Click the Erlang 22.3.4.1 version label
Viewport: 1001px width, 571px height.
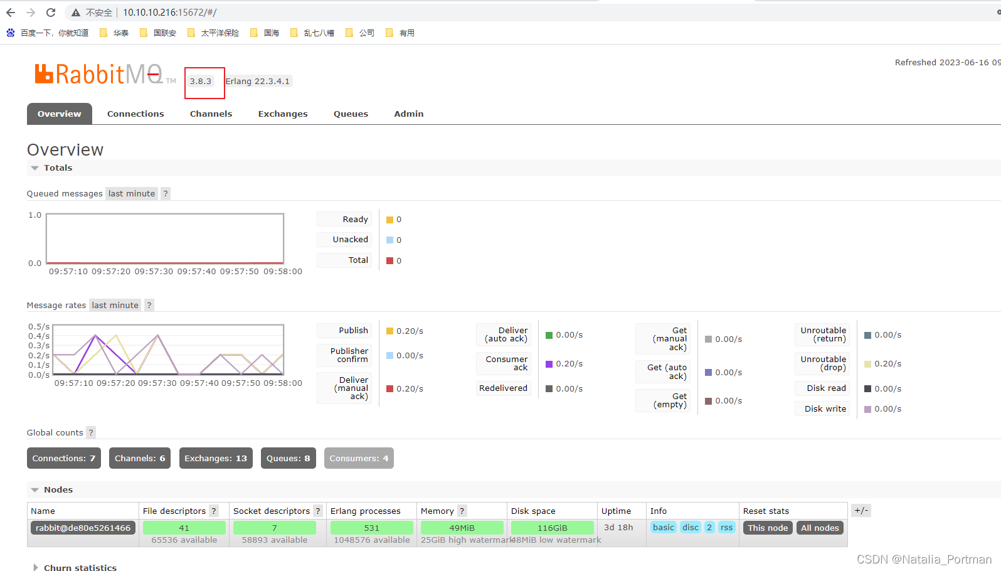[x=258, y=81]
